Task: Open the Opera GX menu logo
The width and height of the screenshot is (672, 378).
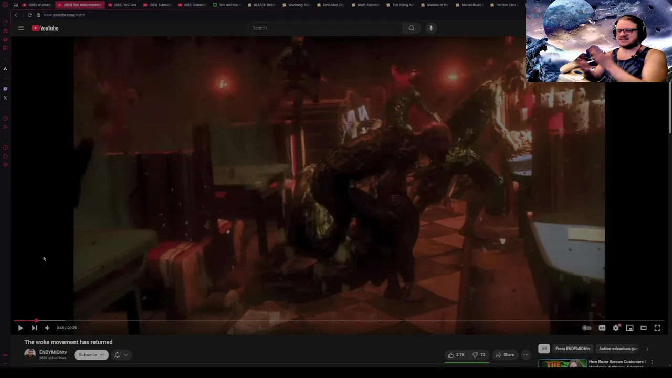Action: (5, 5)
